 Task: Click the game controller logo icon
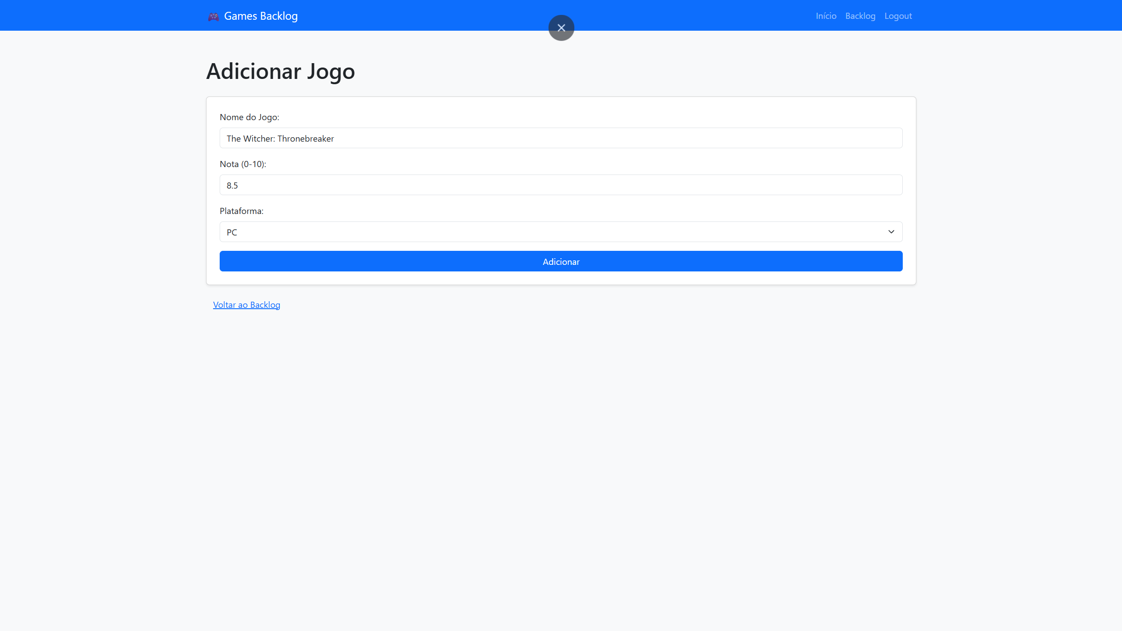point(213,17)
